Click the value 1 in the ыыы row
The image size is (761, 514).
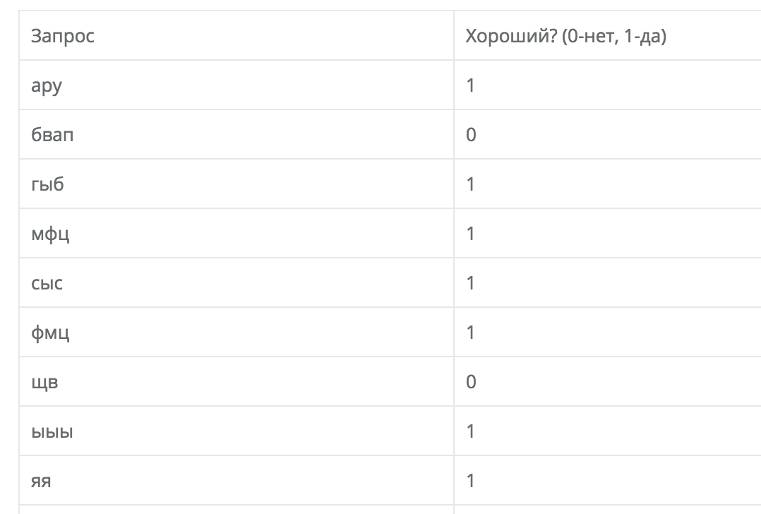click(x=471, y=431)
